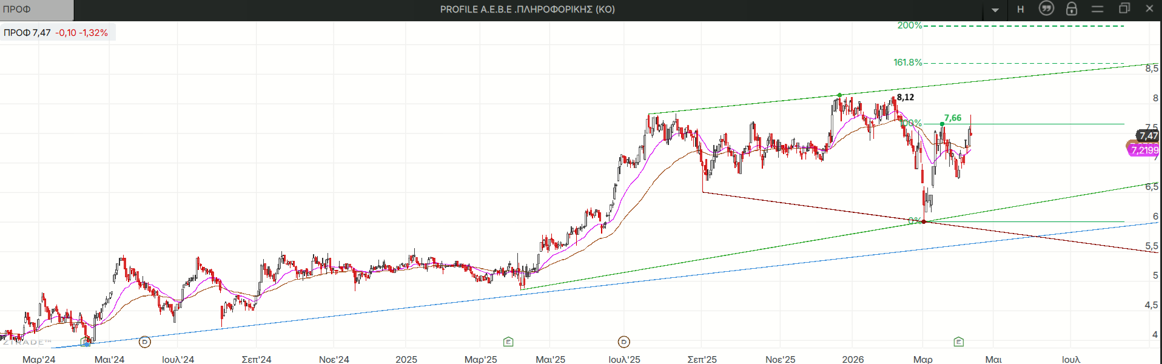Click the PROFILE A.E.B.E chart title text
Viewport: 1162px width, 364px height.
click(527, 10)
